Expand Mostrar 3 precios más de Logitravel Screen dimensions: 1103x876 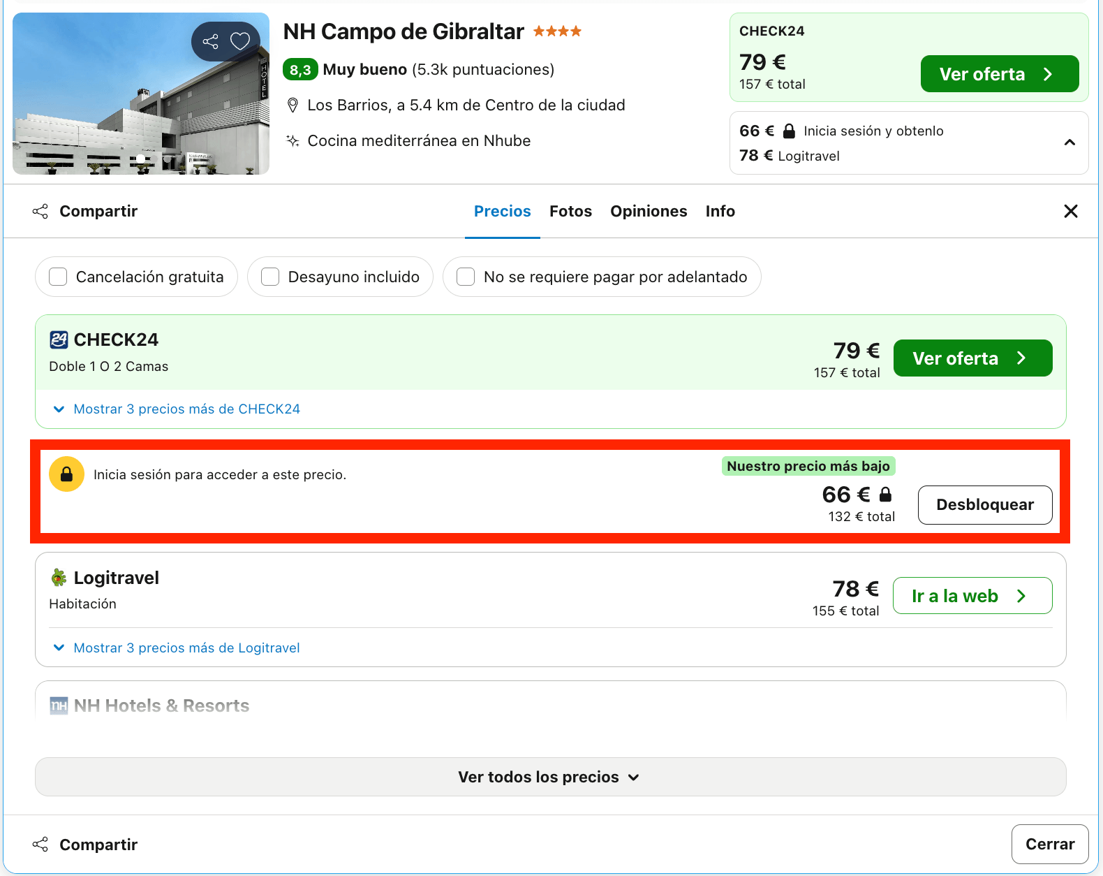pos(177,648)
